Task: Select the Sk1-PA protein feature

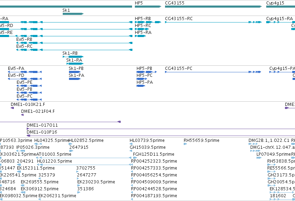Action: [75, 79]
